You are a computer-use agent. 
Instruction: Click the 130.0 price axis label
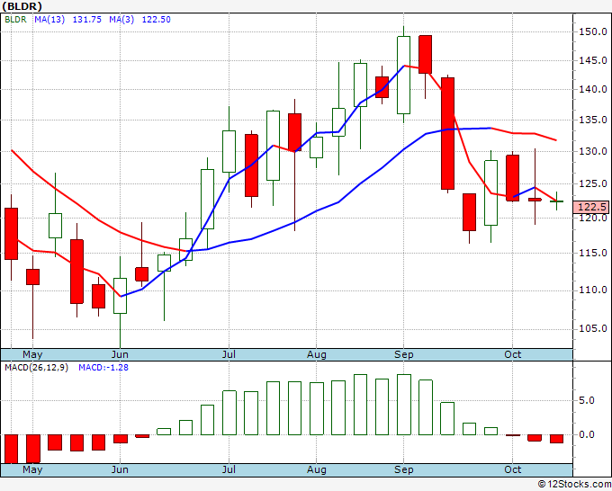592,151
